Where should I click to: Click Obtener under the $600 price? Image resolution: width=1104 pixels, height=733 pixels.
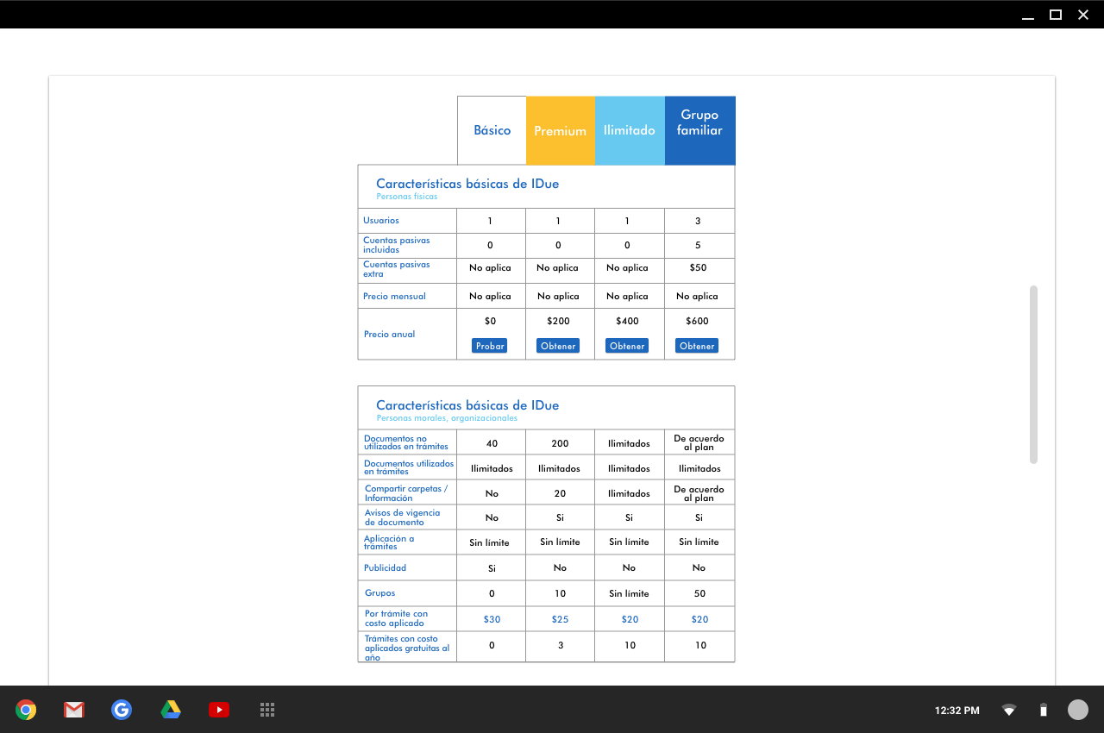click(x=697, y=346)
